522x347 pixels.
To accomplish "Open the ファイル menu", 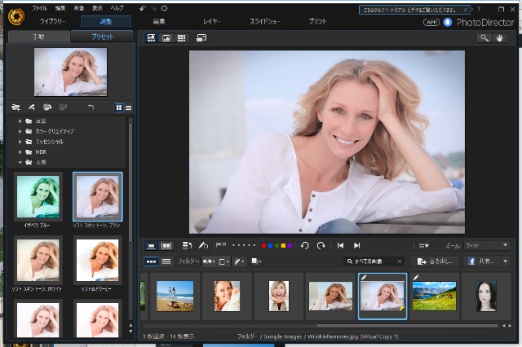I will pyautogui.click(x=39, y=7).
